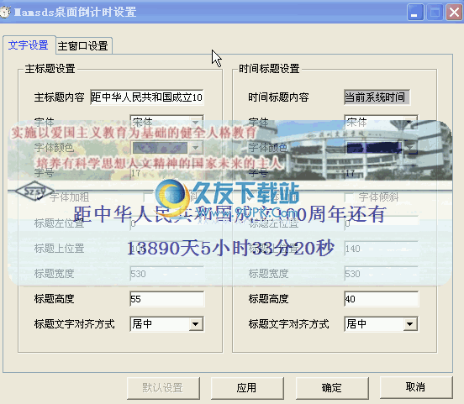Click the time title 标题高度 field 40

tap(381, 299)
